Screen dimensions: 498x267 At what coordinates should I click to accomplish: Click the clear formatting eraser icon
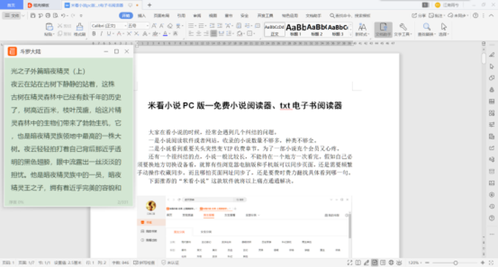(170, 26)
